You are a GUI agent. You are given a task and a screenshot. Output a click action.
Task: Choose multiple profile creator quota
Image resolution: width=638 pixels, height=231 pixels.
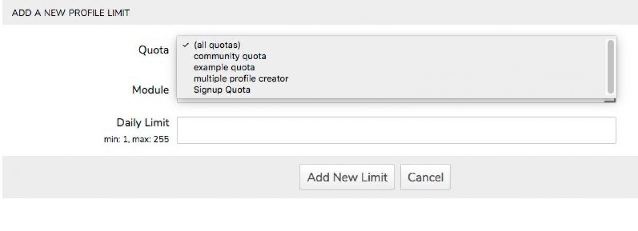pos(241,79)
